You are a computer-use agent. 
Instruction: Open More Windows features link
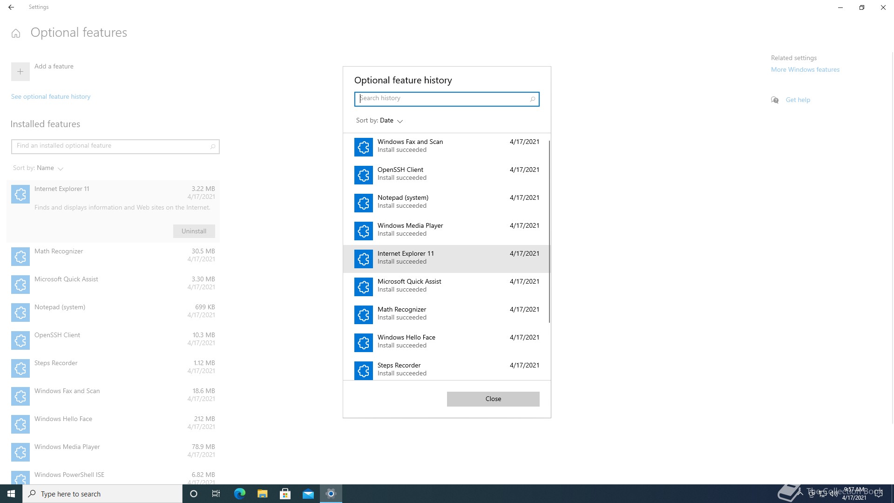coord(805,70)
